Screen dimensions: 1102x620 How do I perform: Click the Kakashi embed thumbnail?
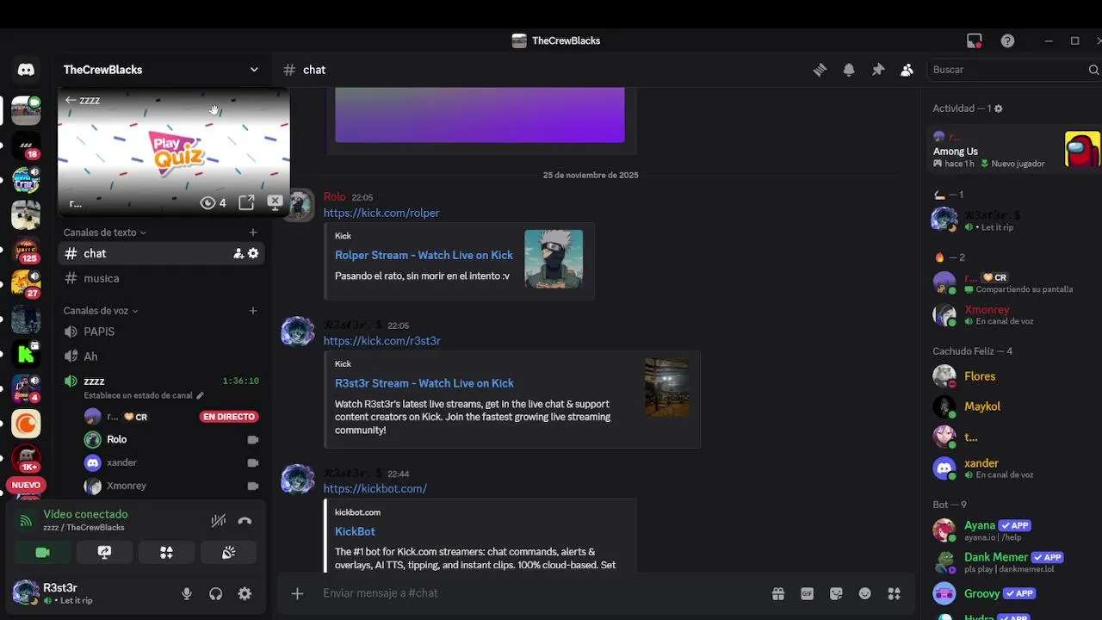pos(554,258)
